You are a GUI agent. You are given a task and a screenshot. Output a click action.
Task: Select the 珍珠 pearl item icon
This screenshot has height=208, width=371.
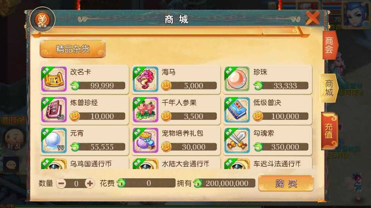[237, 79]
